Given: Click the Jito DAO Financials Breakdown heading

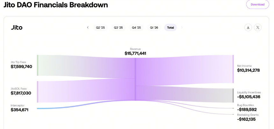Looking at the screenshot, I should 55,5.
